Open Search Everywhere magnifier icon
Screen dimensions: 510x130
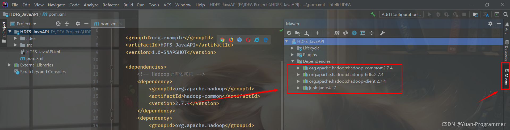click(506, 14)
